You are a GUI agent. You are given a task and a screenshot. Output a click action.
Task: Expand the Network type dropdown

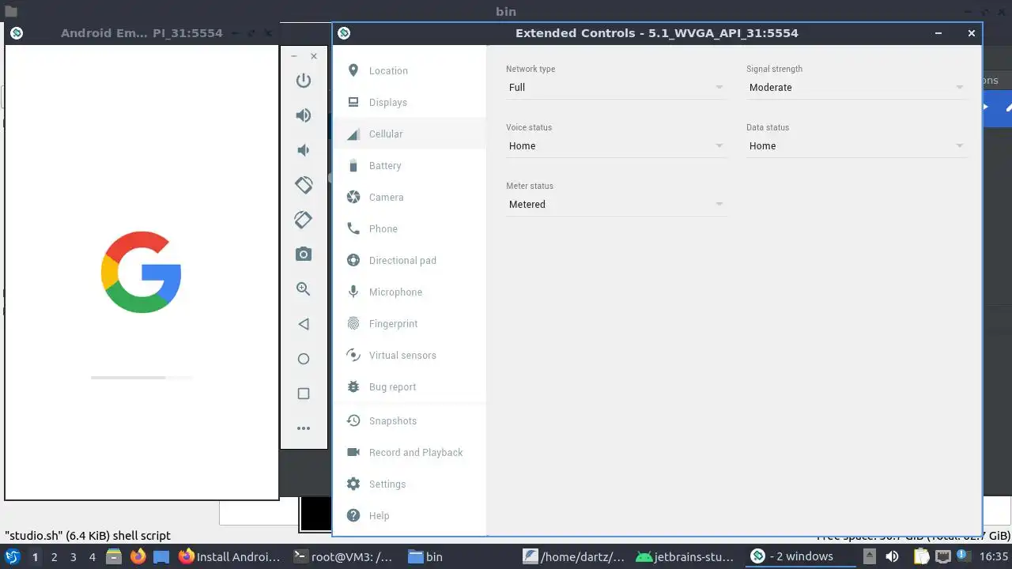616,88
